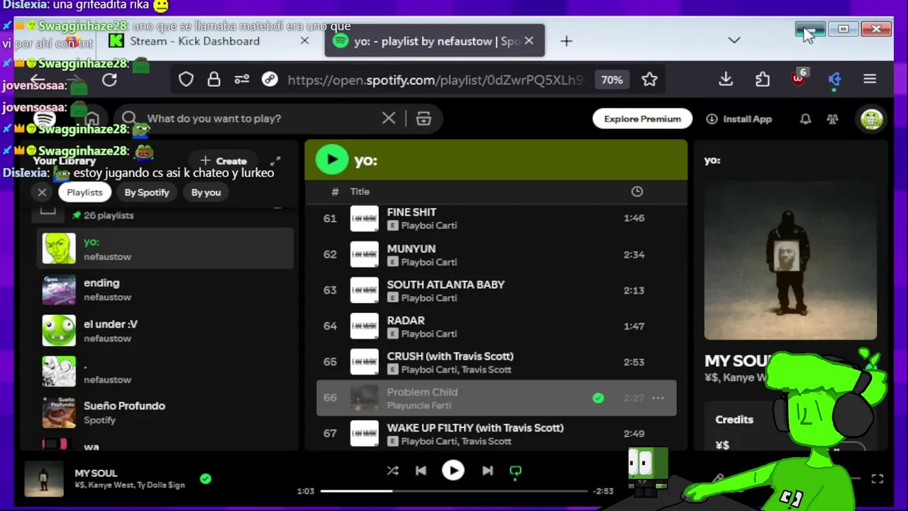Click the Spotify URL address field

(435, 79)
